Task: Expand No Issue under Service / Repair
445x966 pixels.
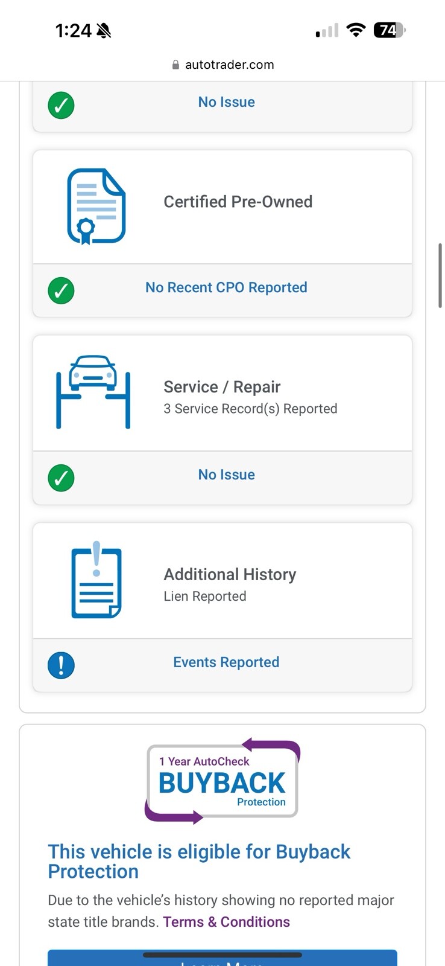Action: 226,475
